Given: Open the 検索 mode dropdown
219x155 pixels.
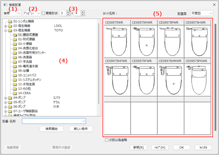Looking at the screenshot, I should coord(11,13).
